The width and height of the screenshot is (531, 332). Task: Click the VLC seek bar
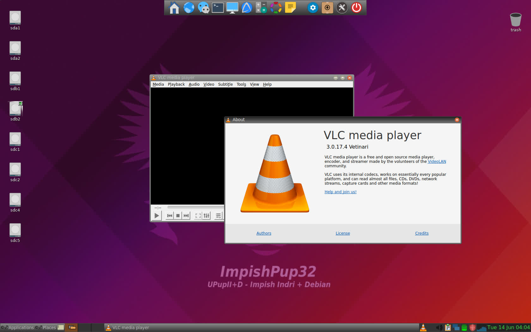pos(196,207)
